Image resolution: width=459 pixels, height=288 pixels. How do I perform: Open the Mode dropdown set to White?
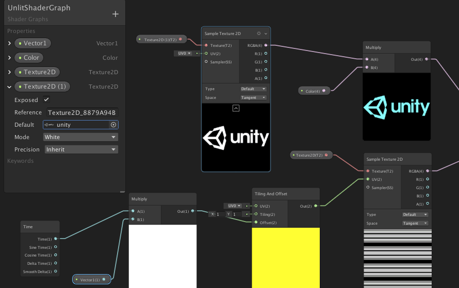coord(81,137)
